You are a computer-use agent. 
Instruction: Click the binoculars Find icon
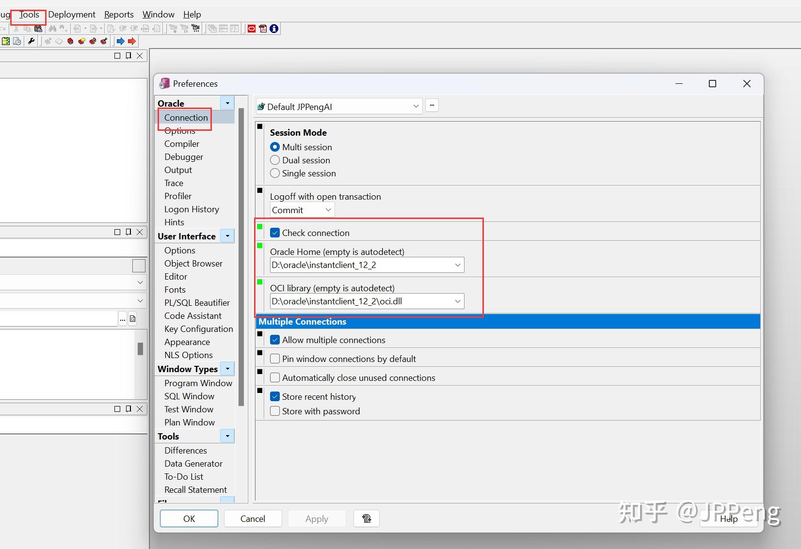coord(52,29)
